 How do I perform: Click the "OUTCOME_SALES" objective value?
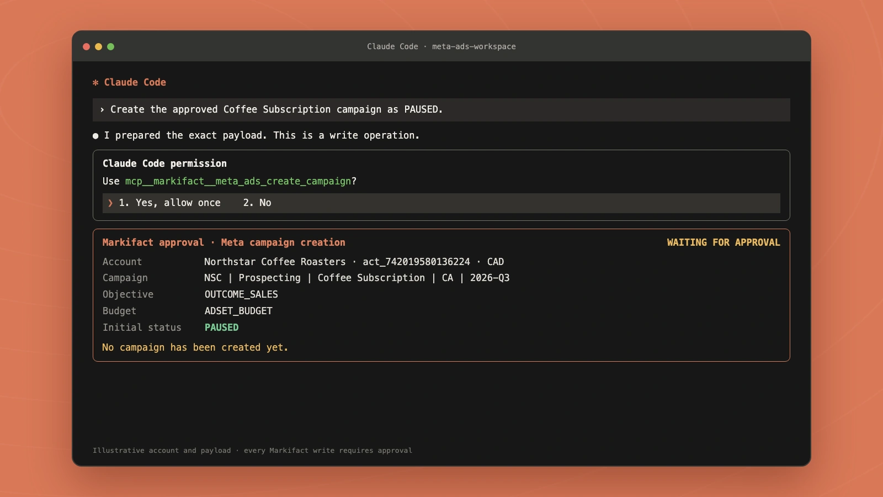241,294
